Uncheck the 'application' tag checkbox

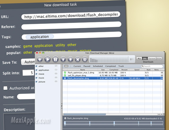pos(36,70)
